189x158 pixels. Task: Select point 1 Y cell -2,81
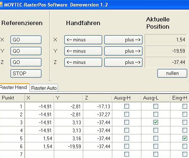(x=68, y=106)
